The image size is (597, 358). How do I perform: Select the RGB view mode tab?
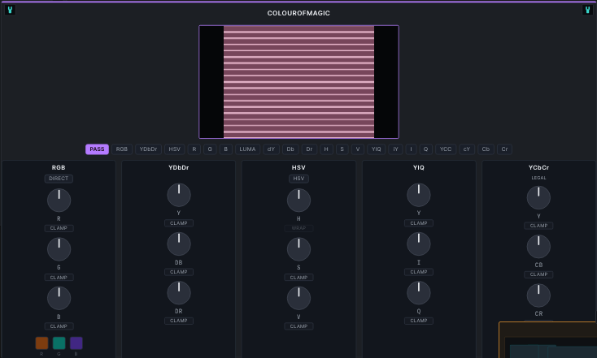122,149
